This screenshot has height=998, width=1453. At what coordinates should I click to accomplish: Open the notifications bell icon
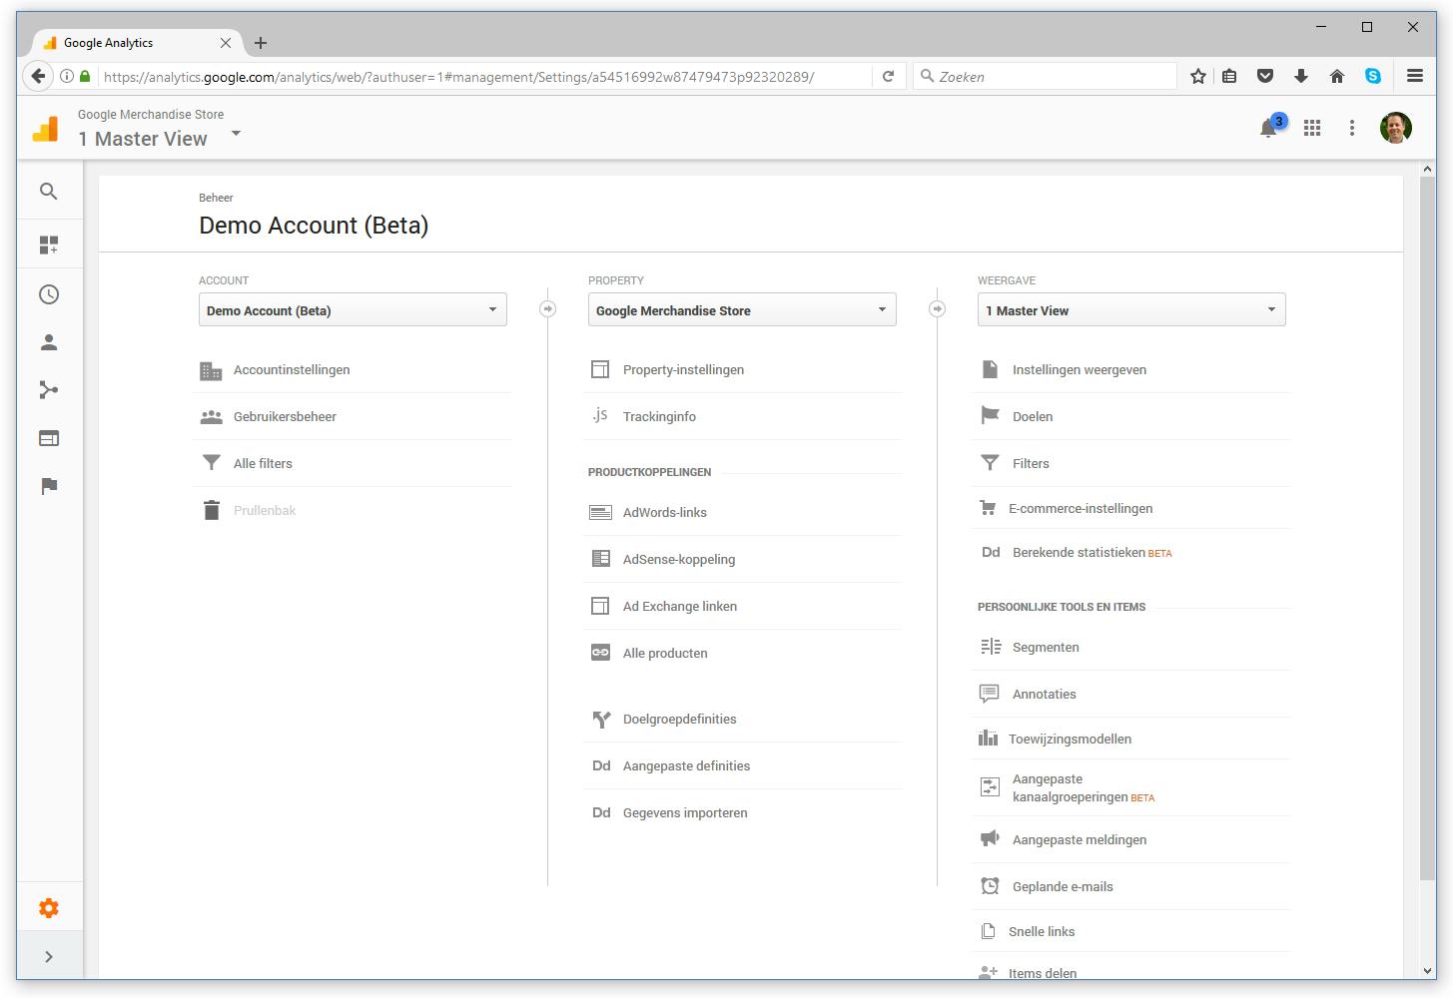pos(1268,128)
